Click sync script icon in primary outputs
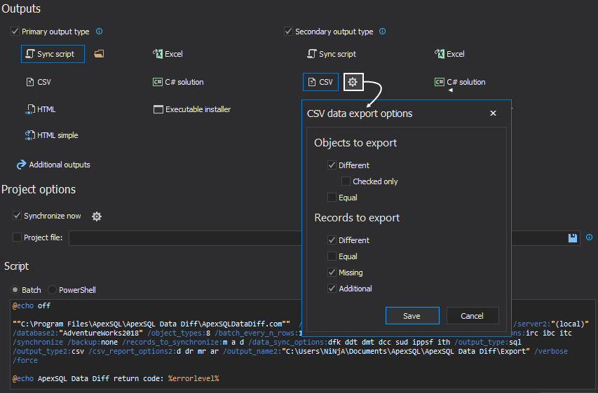The width and height of the screenshot is (598, 393). [x=30, y=54]
